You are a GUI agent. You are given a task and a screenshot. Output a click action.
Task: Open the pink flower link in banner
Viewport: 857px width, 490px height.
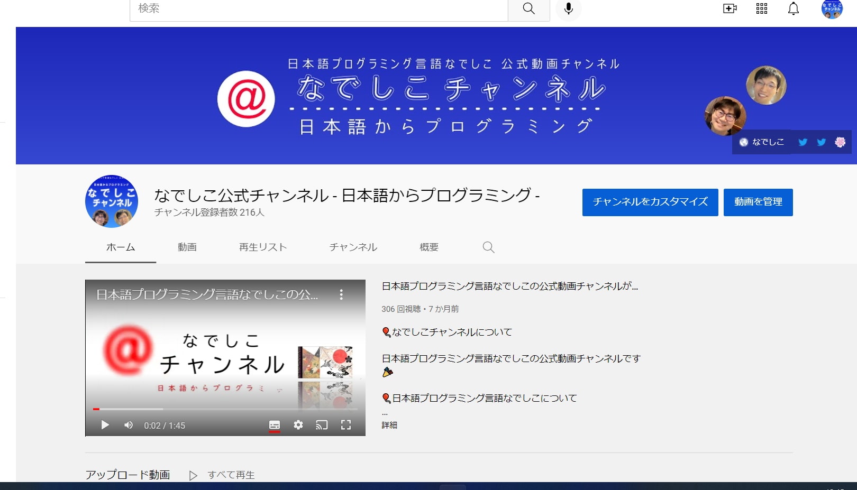click(840, 142)
